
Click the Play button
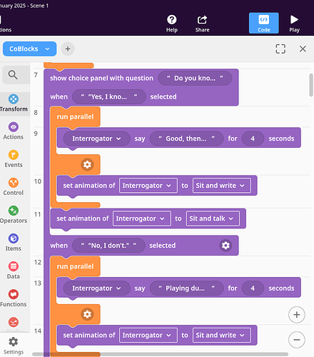click(294, 24)
